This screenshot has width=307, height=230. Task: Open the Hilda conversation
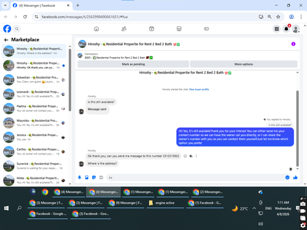coord(34,180)
